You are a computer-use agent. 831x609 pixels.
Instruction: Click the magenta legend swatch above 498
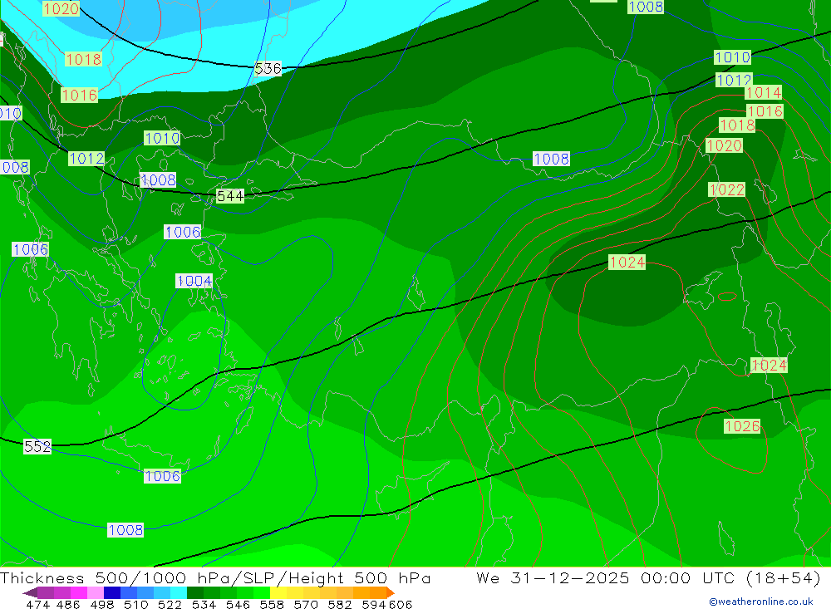tap(78, 592)
